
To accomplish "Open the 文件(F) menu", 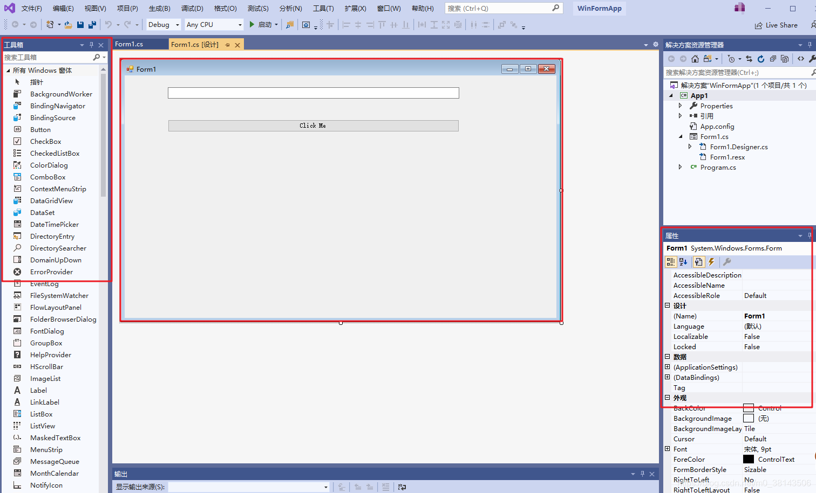I will [32, 9].
